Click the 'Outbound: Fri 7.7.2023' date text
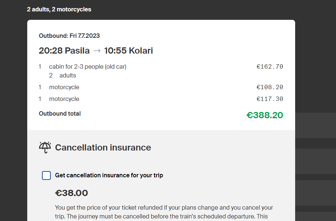Viewport: 336px width, 221px height. pos(69,36)
